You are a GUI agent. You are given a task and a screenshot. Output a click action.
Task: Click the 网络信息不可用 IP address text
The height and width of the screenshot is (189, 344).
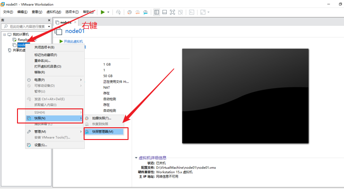point(167,177)
